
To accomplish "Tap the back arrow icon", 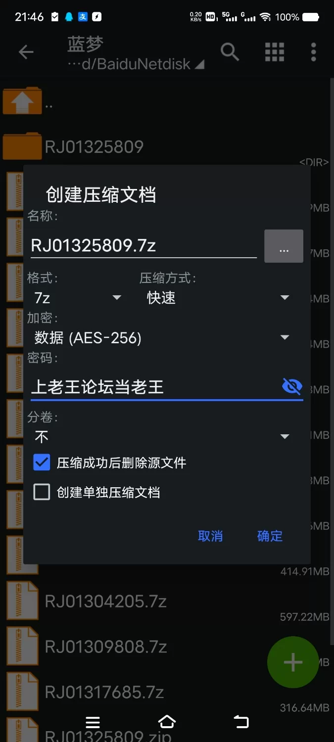I will (x=26, y=52).
